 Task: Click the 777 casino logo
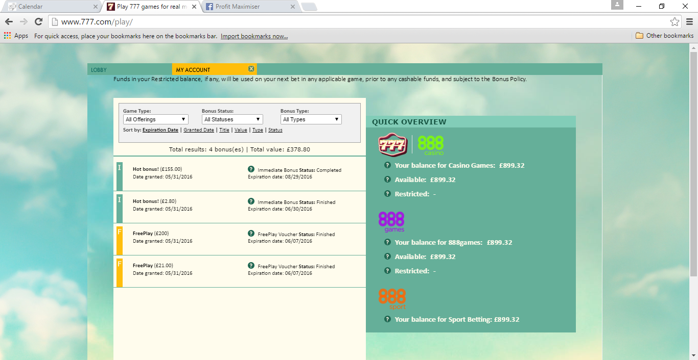pyautogui.click(x=393, y=145)
